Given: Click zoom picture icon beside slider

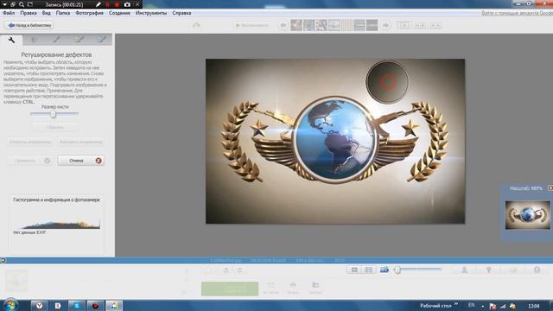Looking at the screenshot, I should point(384,270).
